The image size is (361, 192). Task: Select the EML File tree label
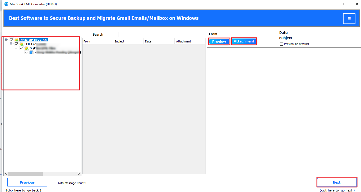pyautogui.click(x=30, y=44)
